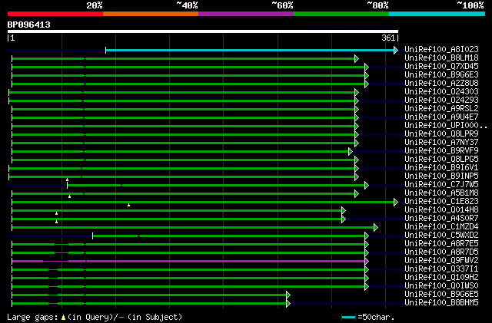Click the arrowhead at the end of the UniRef100_B9RVF9 bar
Screen dimensions: 492x323
(351, 152)
